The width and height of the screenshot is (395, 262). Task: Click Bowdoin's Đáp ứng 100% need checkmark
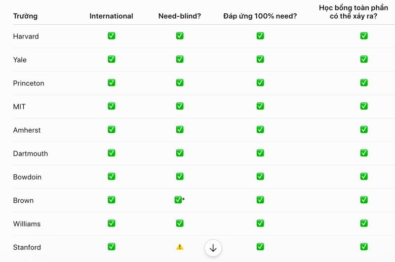(260, 176)
